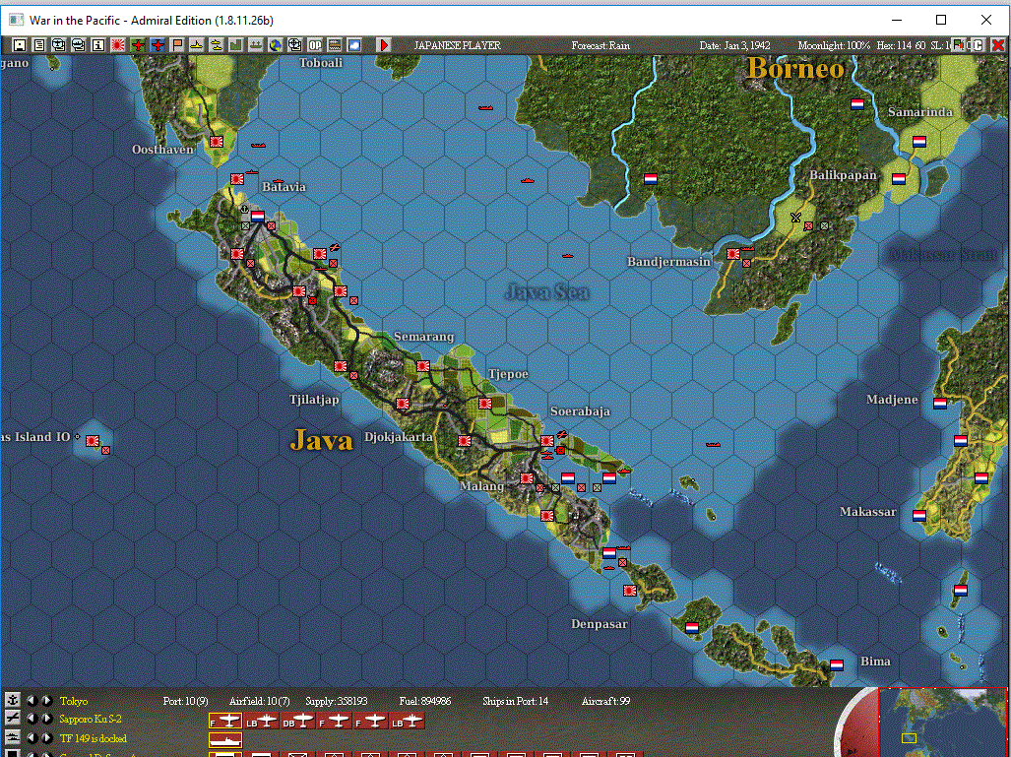Click the C button in top bar

click(x=979, y=45)
